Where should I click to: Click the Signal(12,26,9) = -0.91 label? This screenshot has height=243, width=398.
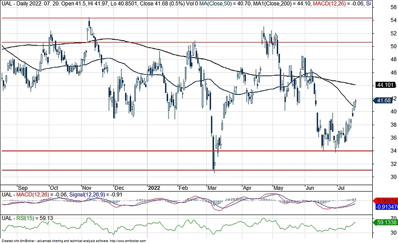[x=96, y=194]
